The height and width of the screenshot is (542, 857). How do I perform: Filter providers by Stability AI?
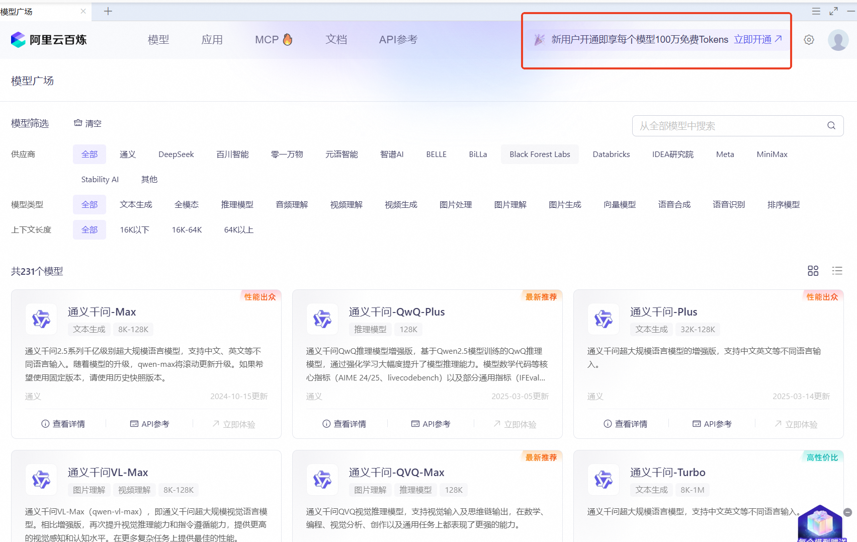(x=100, y=179)
